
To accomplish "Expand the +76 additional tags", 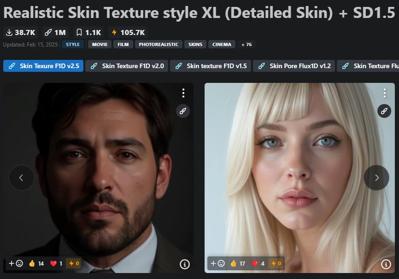I will pyautogui.click(x=246, y=45).
